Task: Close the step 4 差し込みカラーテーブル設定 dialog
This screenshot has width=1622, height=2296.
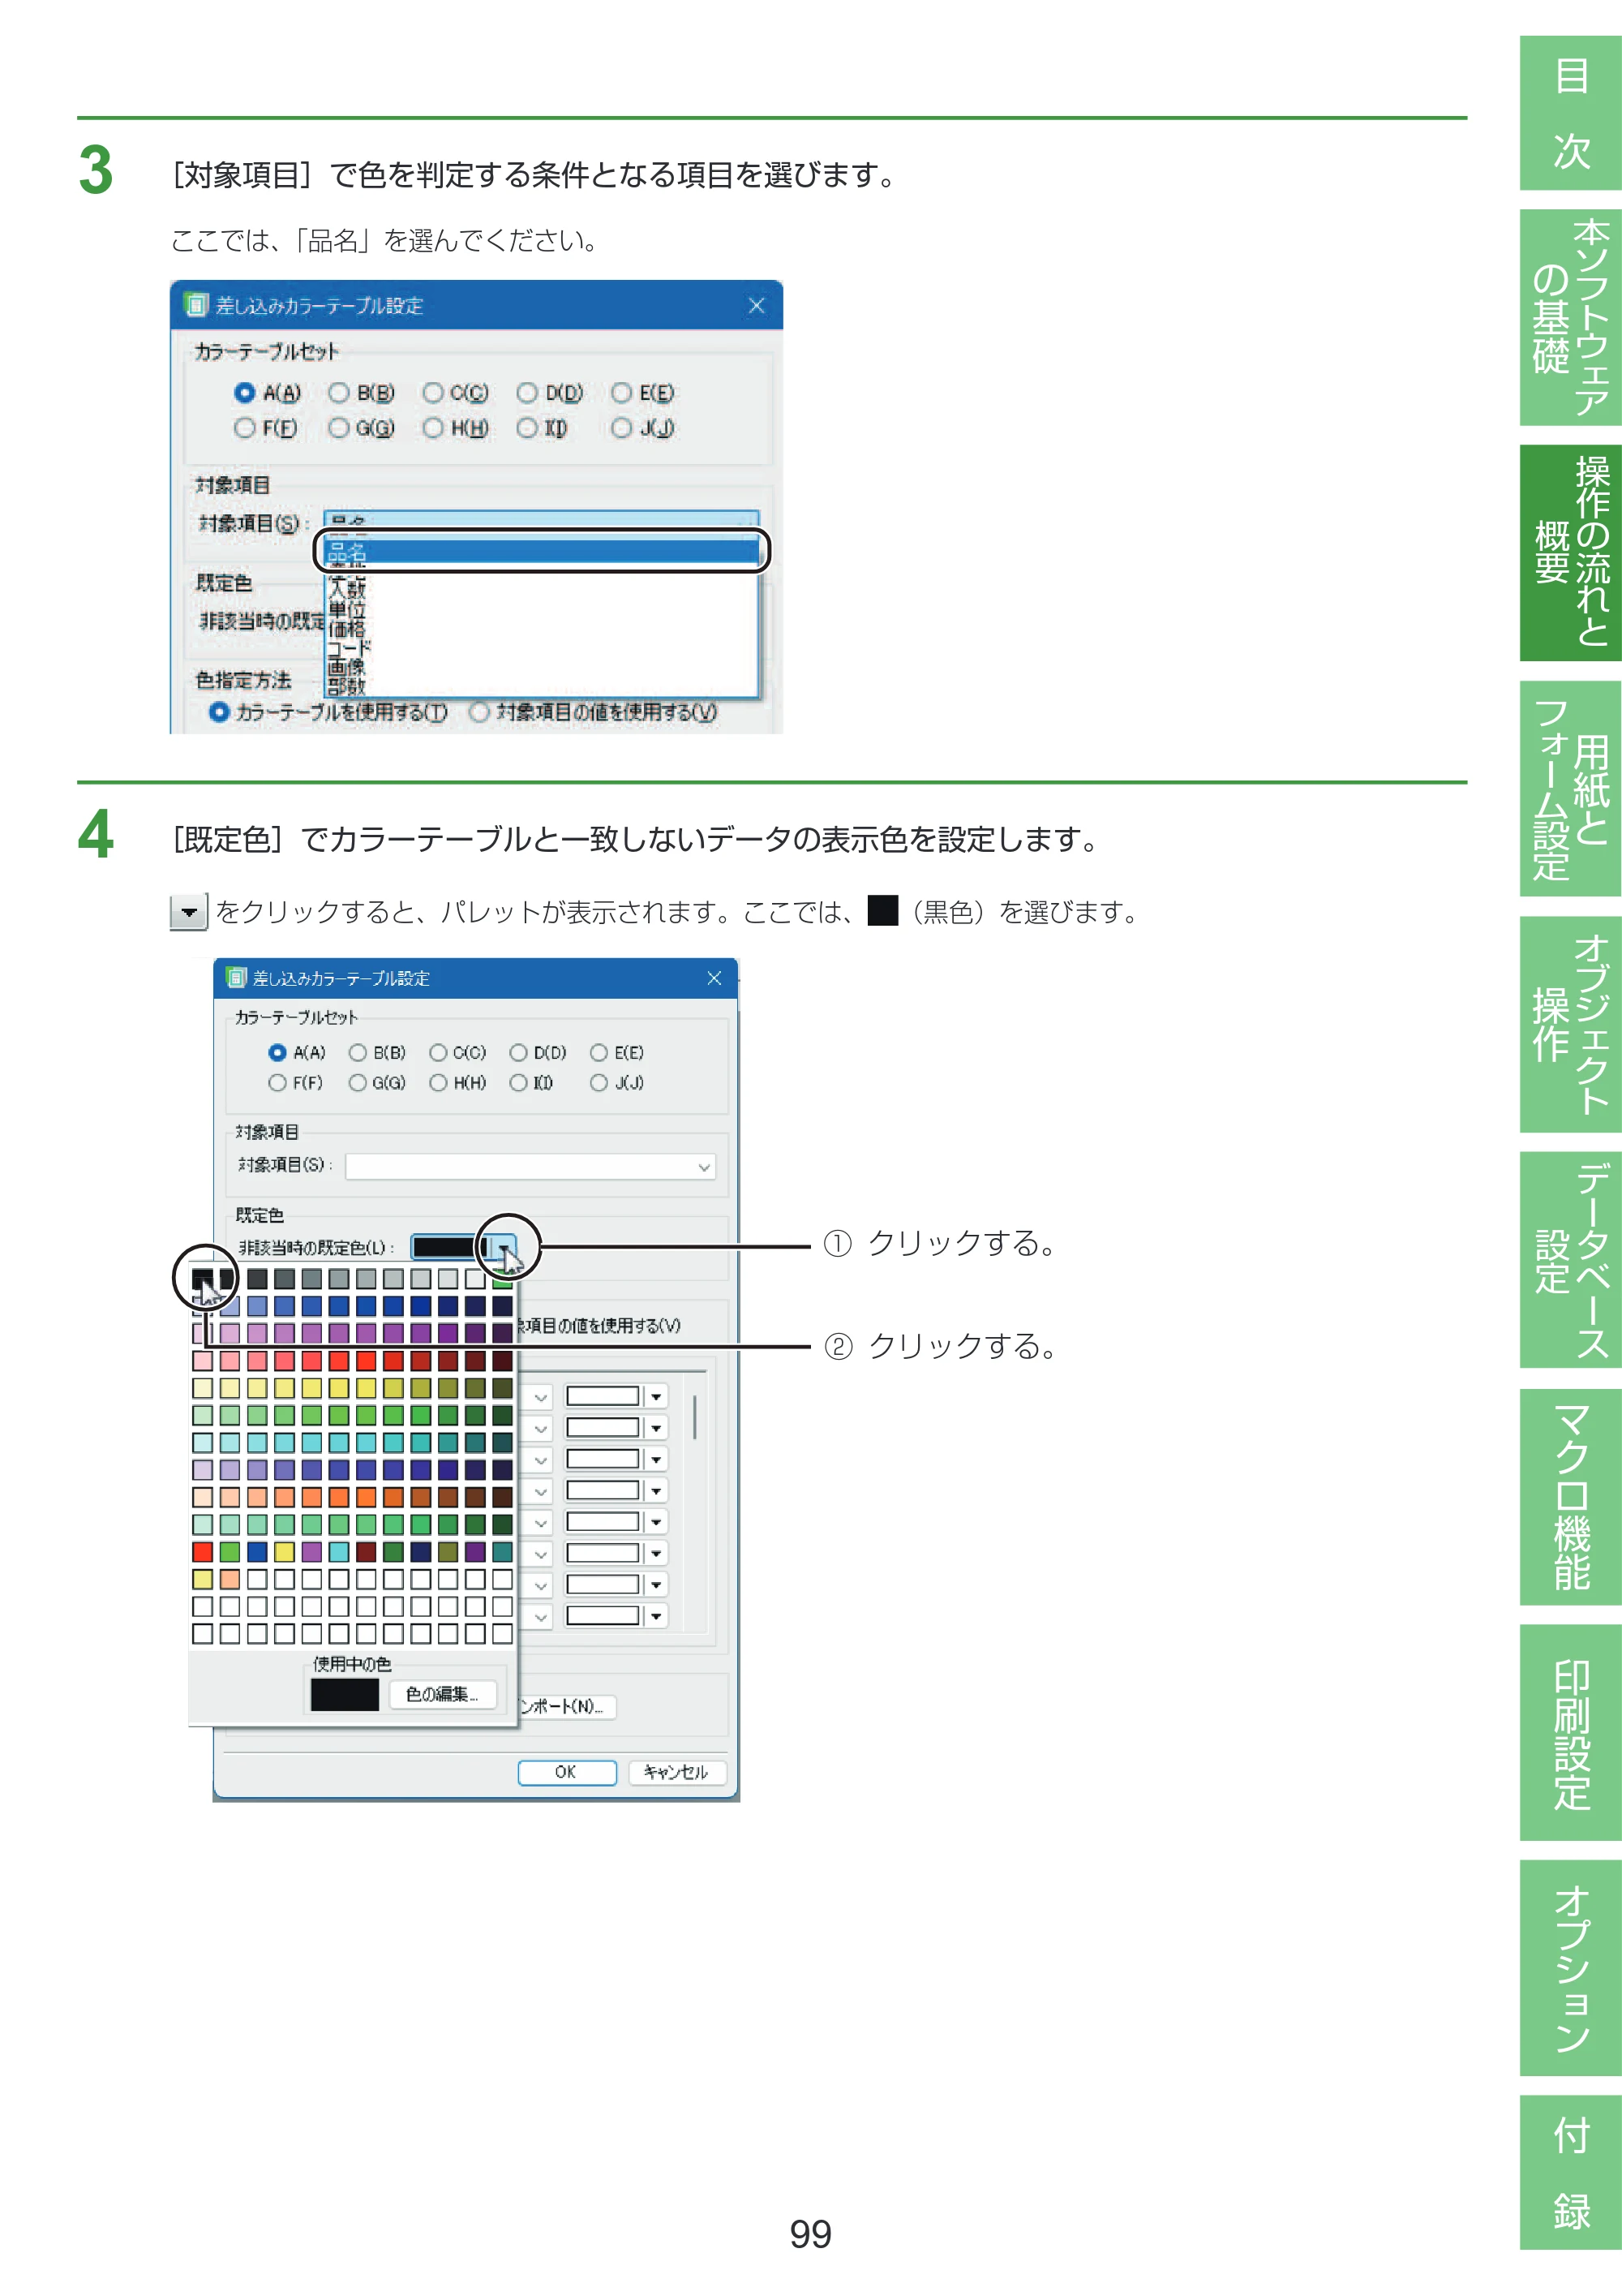Action: click(x=714, y=978)
